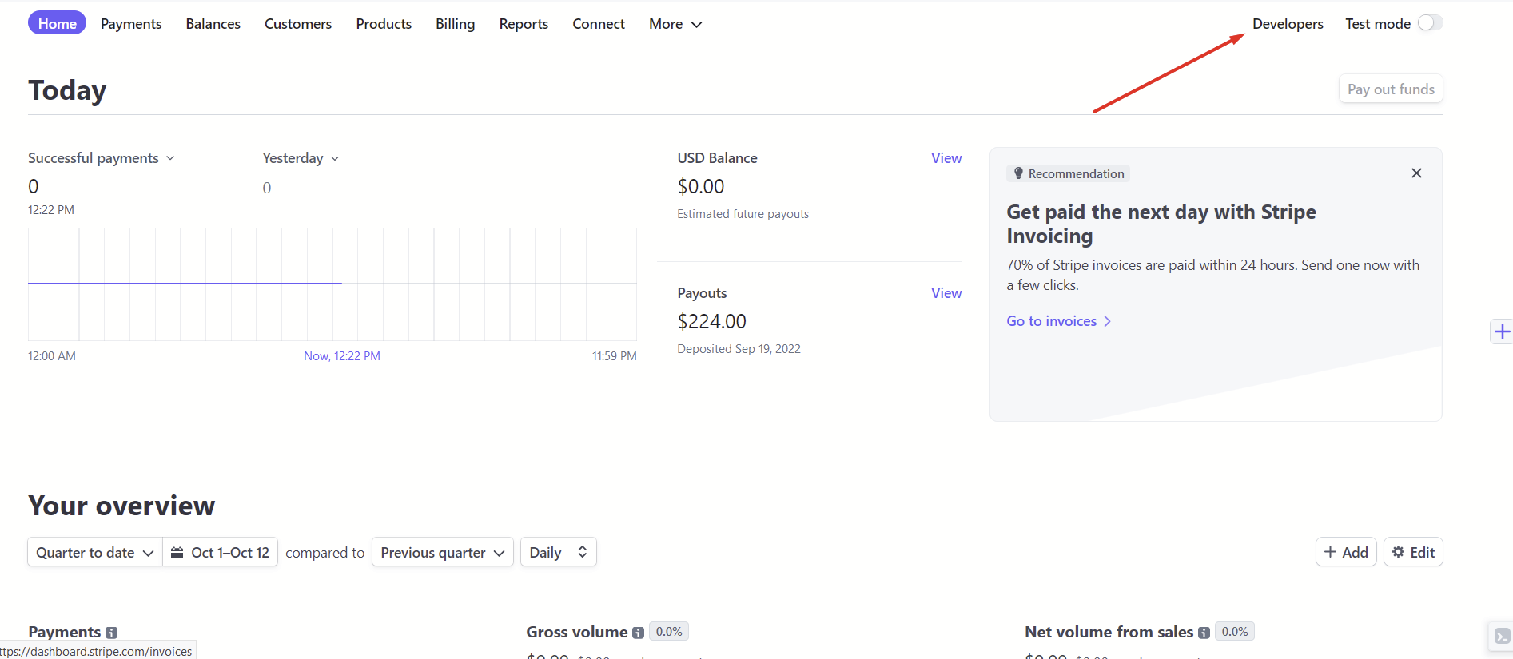Image resolution: width=1513 pixels, height=659 pixels.
Task: Click the plus icon on right edge
Action: point(1502,331)
